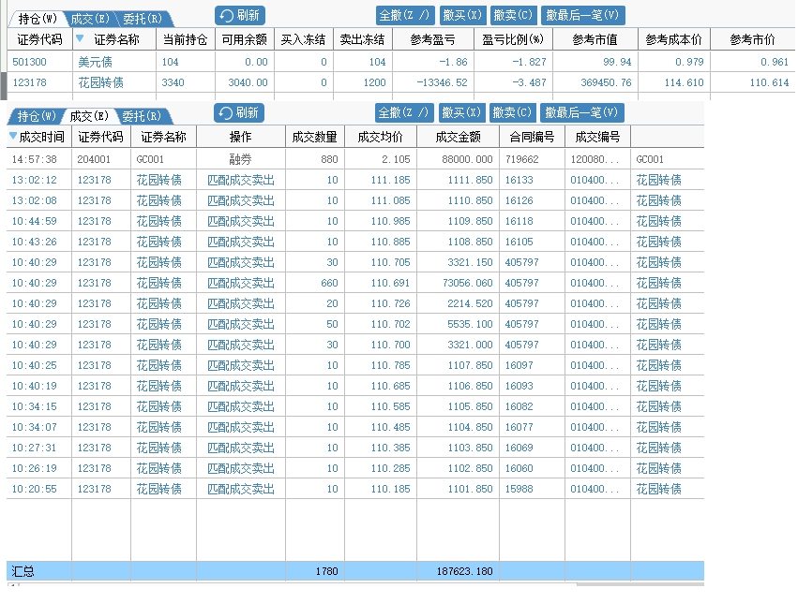Sort by the 成交均价 column header
The image size is (798, 603).
tap(380, 137)
